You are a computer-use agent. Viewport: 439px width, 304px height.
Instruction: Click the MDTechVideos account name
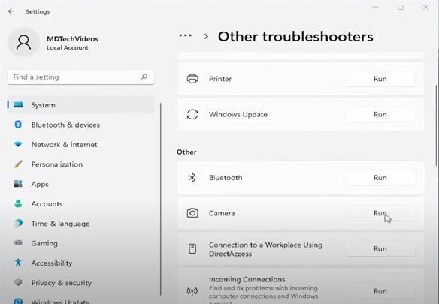tap(72, 38)
